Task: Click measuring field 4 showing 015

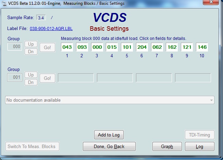Action: point(112,47)
